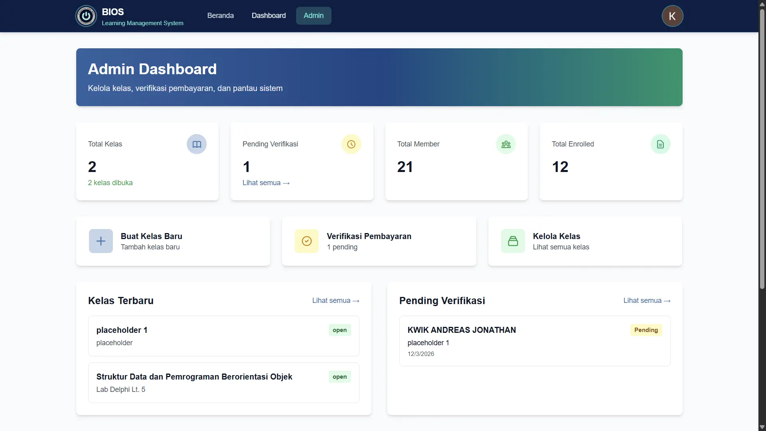The height and width of the screenshot is (431, 766).
Task: Select the Admin nav tab
Action: click(x=314, y=16)
